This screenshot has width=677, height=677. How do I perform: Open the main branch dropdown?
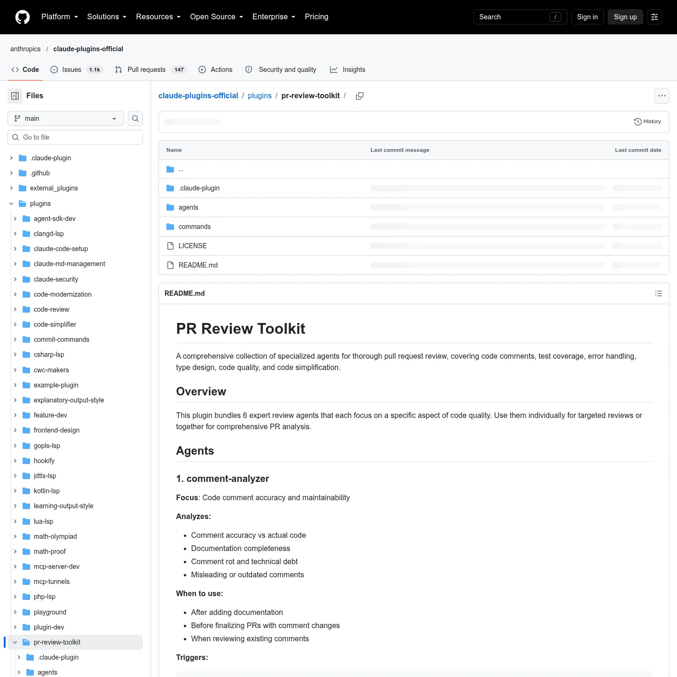click(66, 118)
